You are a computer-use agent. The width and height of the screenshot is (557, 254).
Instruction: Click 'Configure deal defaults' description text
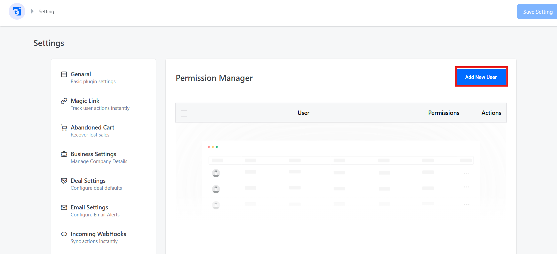96,188
